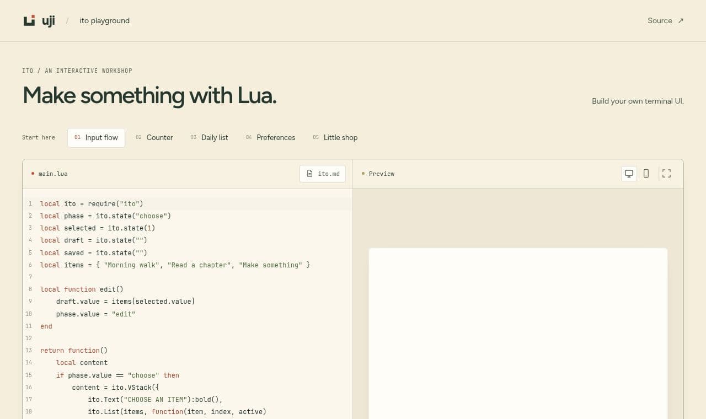Open the Source link
706x419 pixels.
point(666,20)
